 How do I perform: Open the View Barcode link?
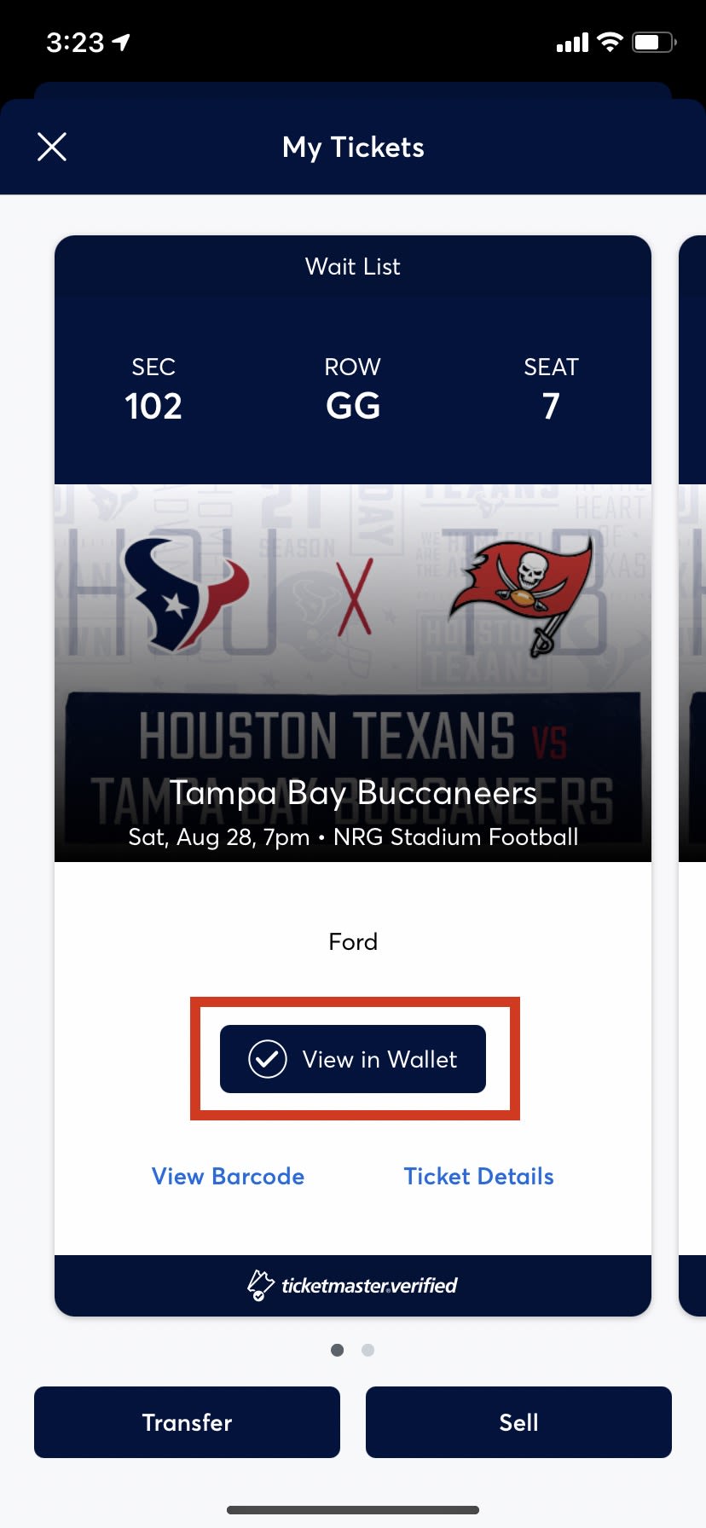228,1177
